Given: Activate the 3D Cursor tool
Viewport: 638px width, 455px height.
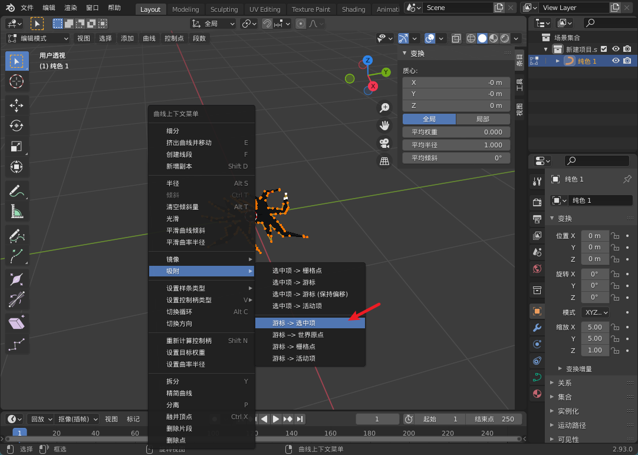Looking at the screenshot, I should click(17, 82).
